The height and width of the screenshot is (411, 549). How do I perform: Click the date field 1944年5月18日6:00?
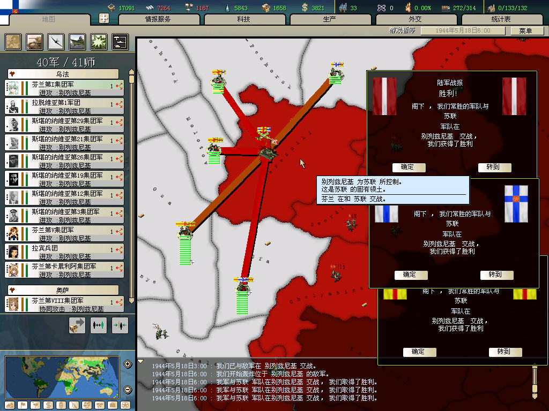[463, 31]
